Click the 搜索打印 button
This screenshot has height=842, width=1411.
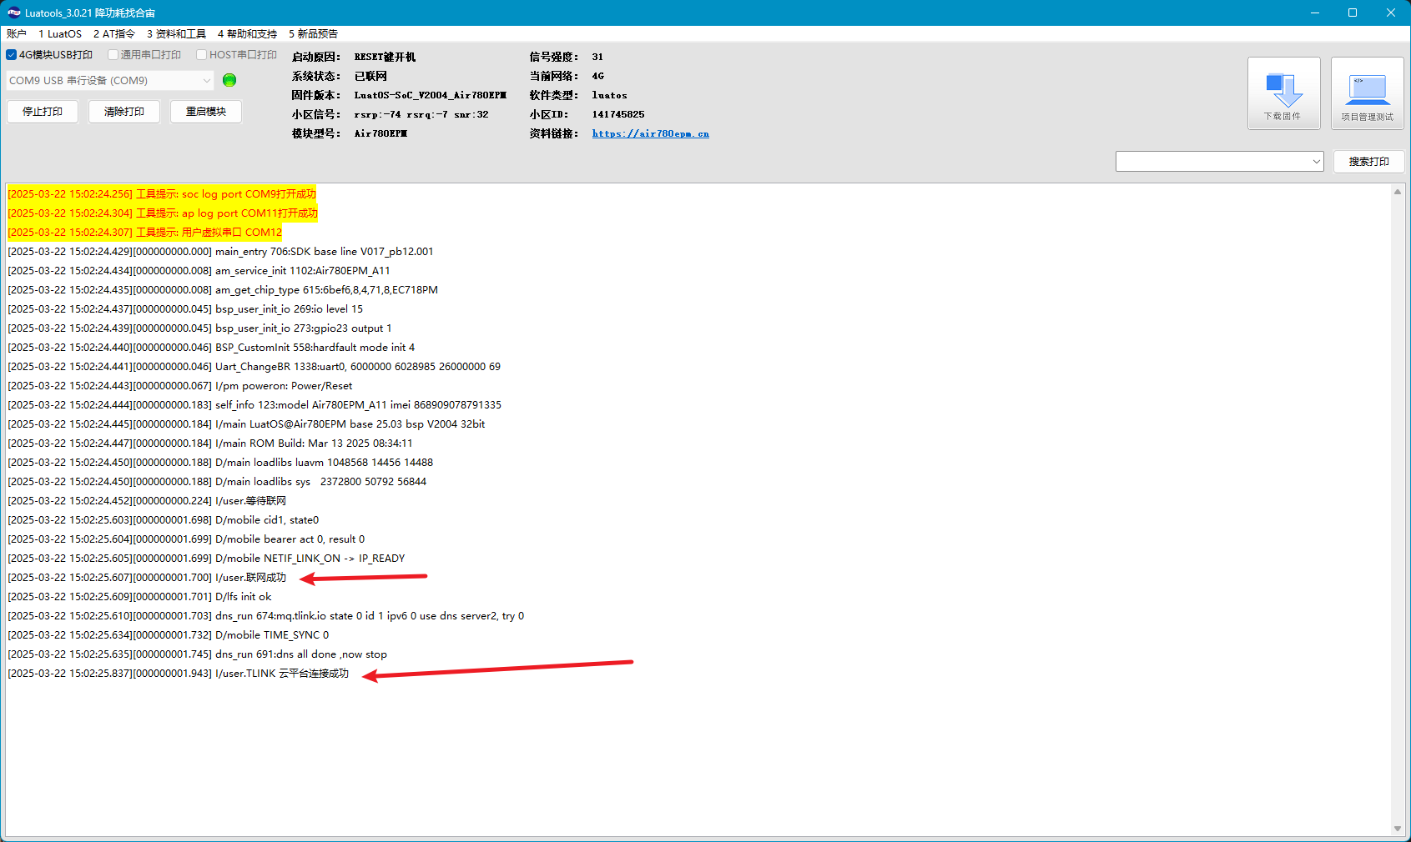coord(1369,162)
